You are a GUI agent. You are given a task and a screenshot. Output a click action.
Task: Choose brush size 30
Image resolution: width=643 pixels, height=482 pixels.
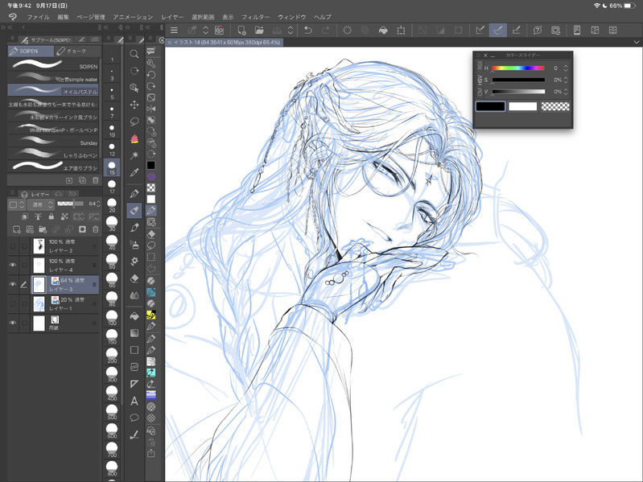112,224
